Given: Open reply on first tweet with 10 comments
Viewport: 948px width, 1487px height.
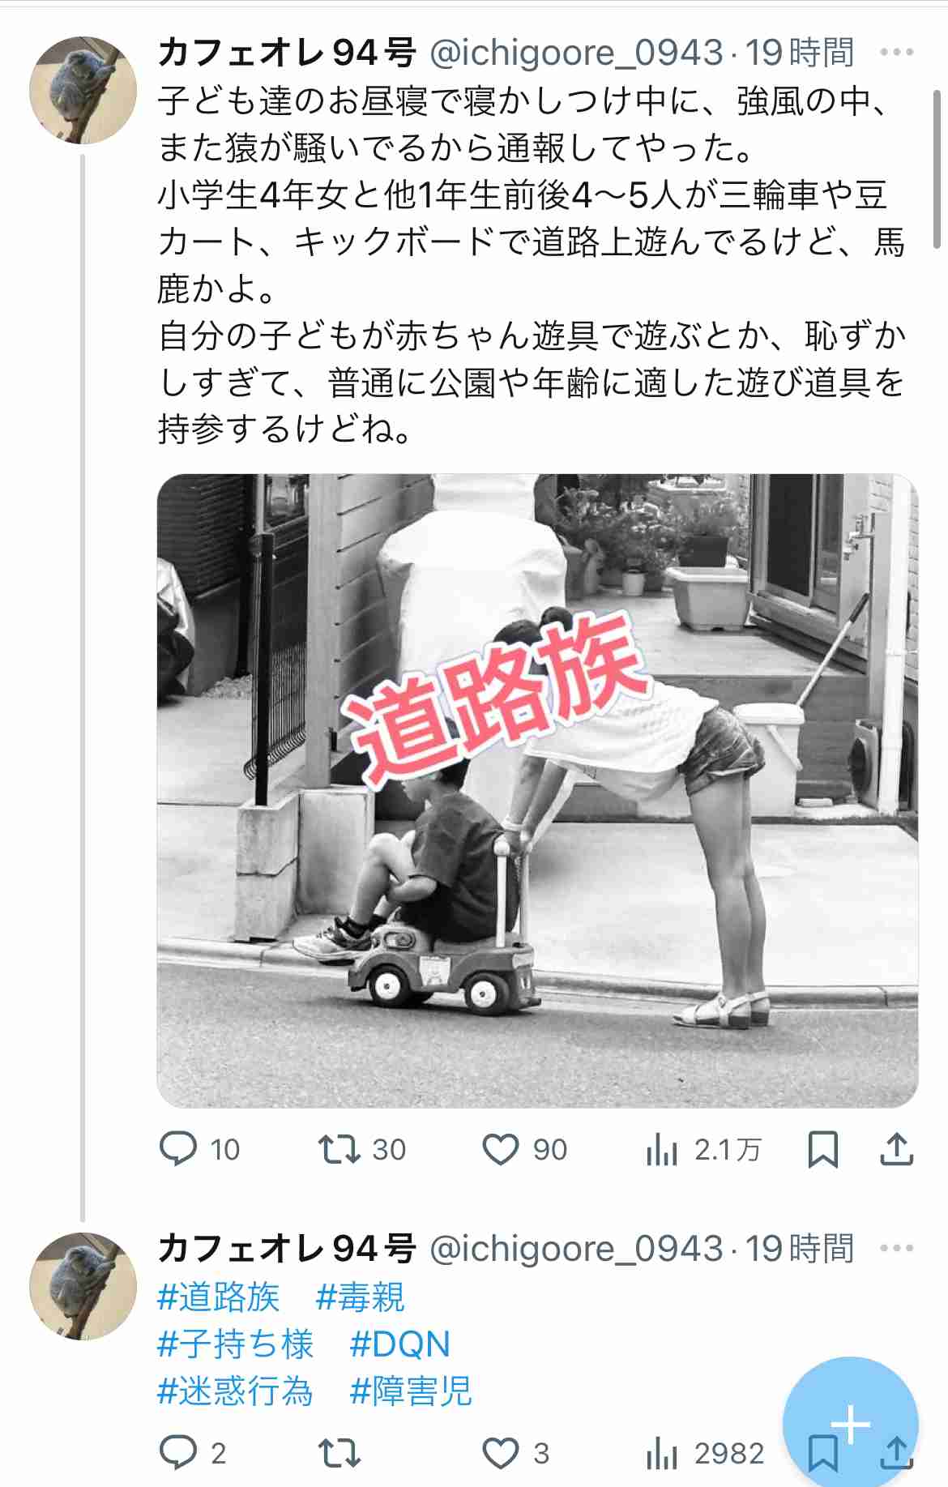Looking at the screenshot, I should (x=199, y=1149).
